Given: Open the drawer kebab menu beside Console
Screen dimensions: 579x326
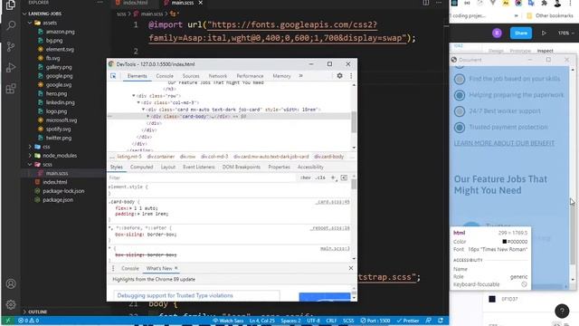Looking at the screenshot, I should click(x=113, y=268).
